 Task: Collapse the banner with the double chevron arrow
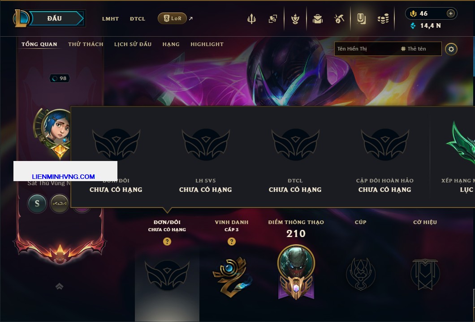(59, 286)
